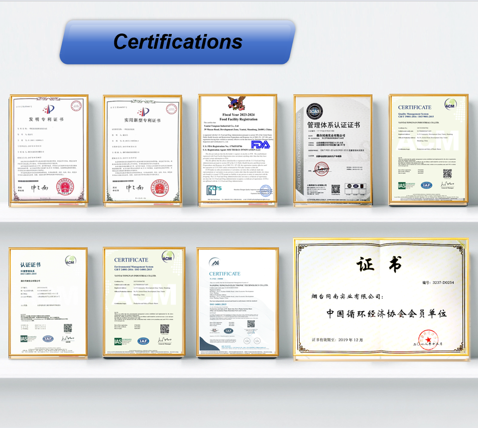Click the red national emblem seal on 实用新型专利证书
Viewport: 478px width, 428px height.
pos(160,188)
